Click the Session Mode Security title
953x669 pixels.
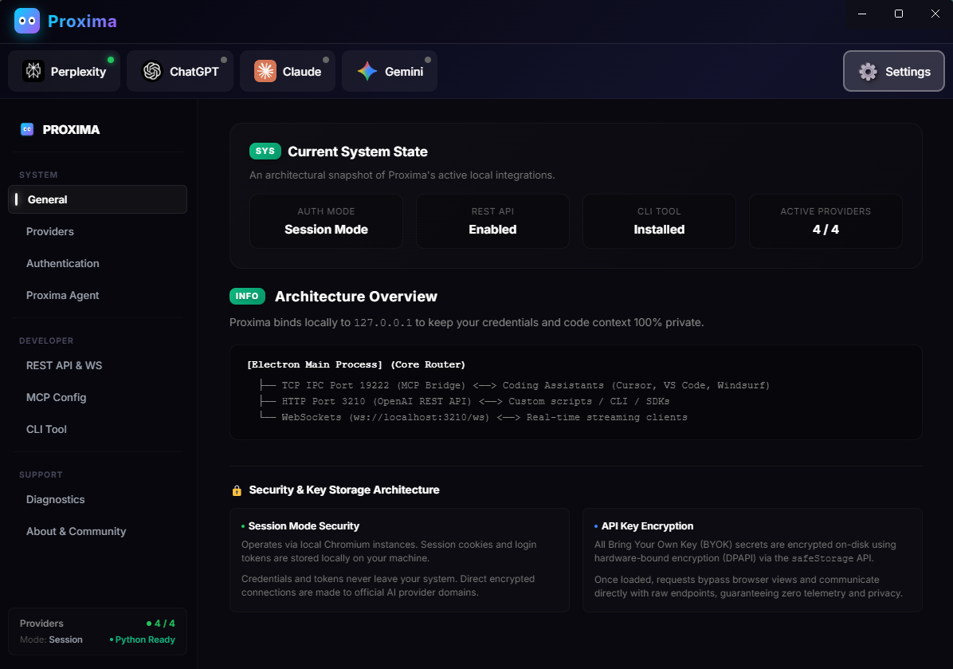(304, 526)
